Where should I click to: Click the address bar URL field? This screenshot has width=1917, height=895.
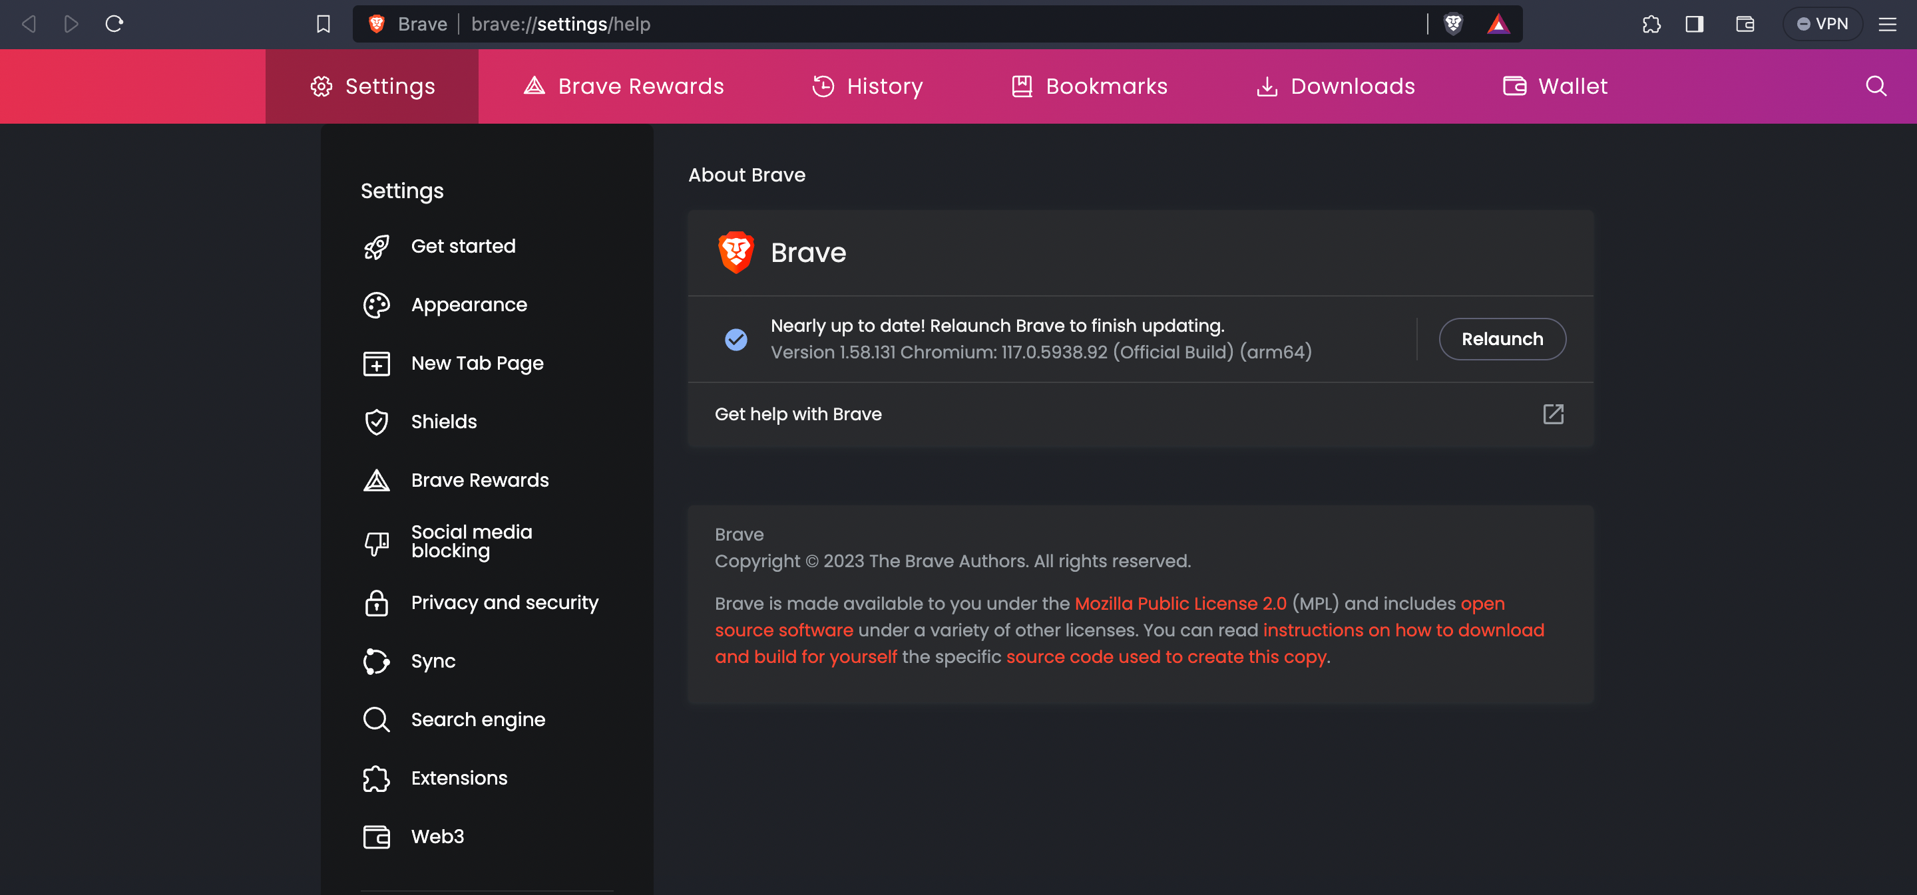[893, 25]
